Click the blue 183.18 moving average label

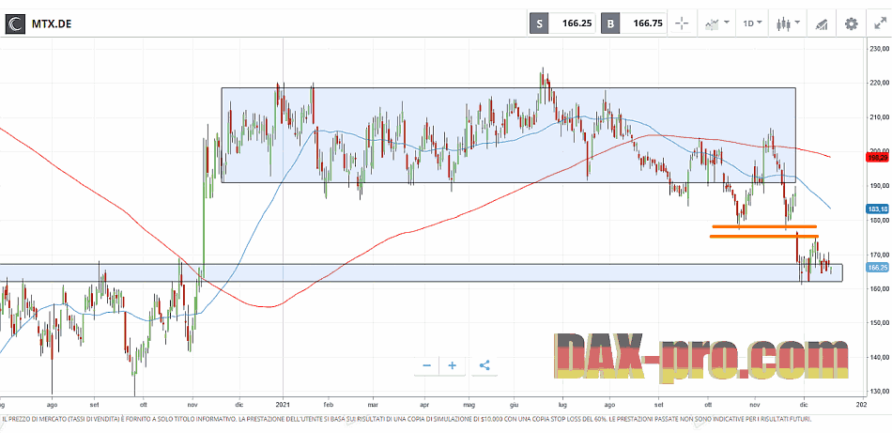[879, 209]
